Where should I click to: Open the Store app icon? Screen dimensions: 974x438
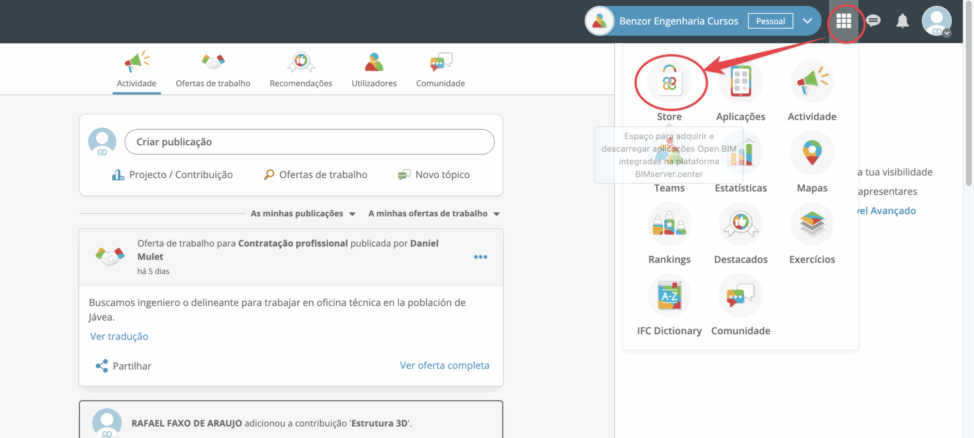click(x=669, y=81)
